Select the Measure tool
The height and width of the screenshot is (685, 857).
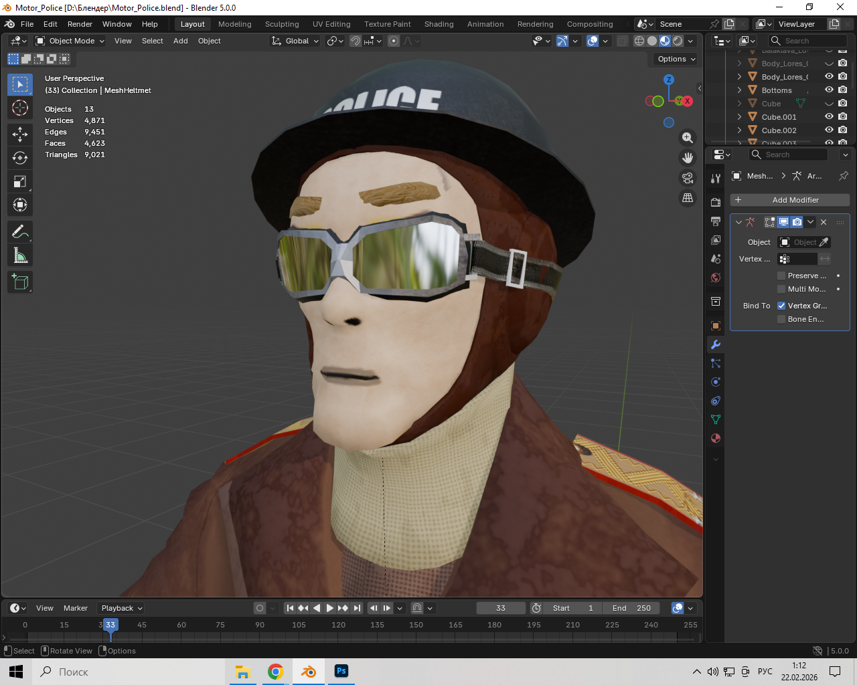[x=20, y=255]
